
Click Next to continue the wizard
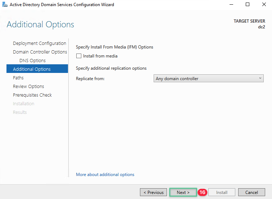183,193
